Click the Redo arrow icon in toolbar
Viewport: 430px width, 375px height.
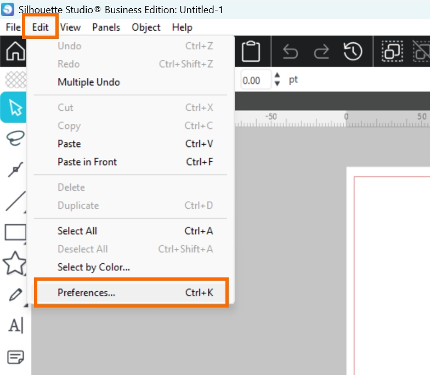tap(321, 52)
